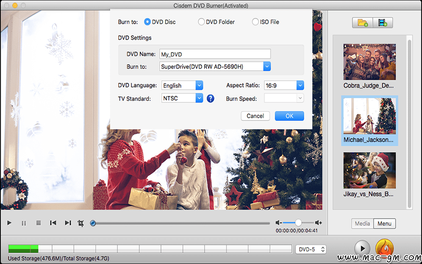Click the crop video icon
This screenshot has width=422, height=264.
tap(81, 223)
